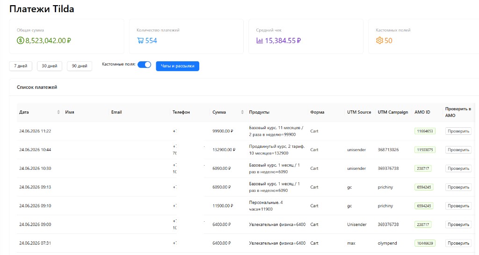The height and width of the screenshot is (255, 479).
Task: Click date 24.06.2026 07:31
Action: 35,243
